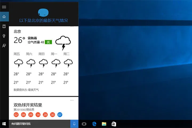192x128 pixels.
Task: Click the green 优 air quality badge
Action: pyautogui.click(x=48, y=42)
